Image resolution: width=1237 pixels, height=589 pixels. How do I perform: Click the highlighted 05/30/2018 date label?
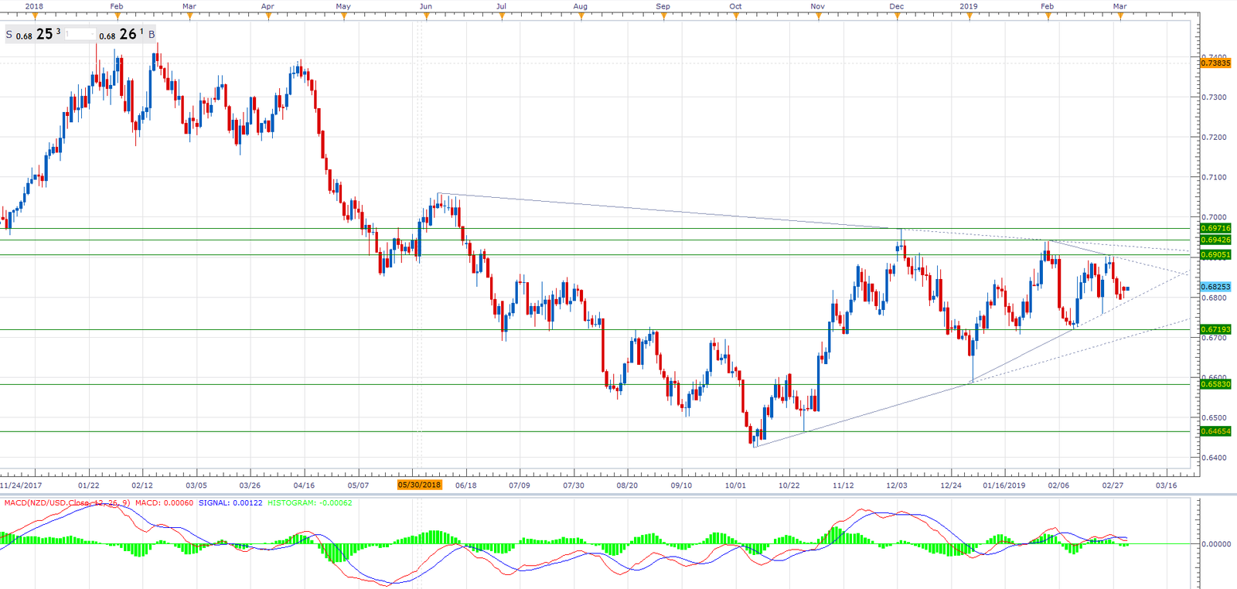(x=419, y=485)
